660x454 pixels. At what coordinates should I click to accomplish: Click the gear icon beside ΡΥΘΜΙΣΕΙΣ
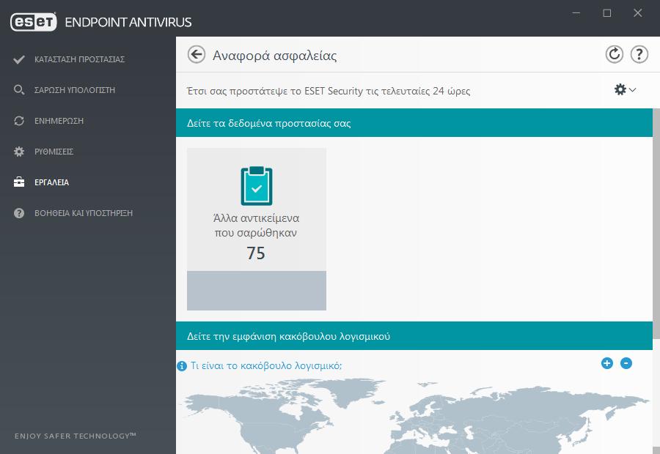(x=19, y=152)
